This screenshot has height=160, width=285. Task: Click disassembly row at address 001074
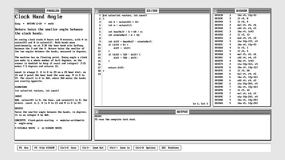(x=241, y=64)
